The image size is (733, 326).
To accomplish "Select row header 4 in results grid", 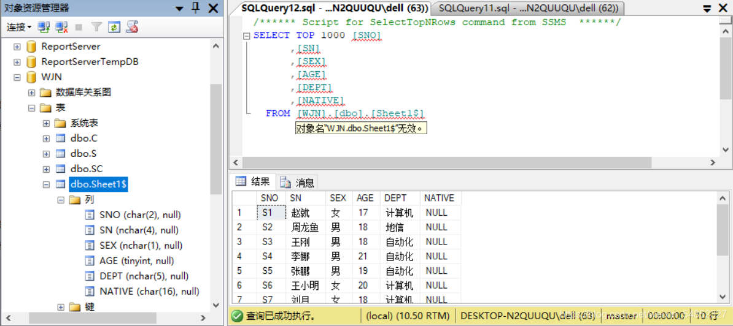I will pos(244,257).
